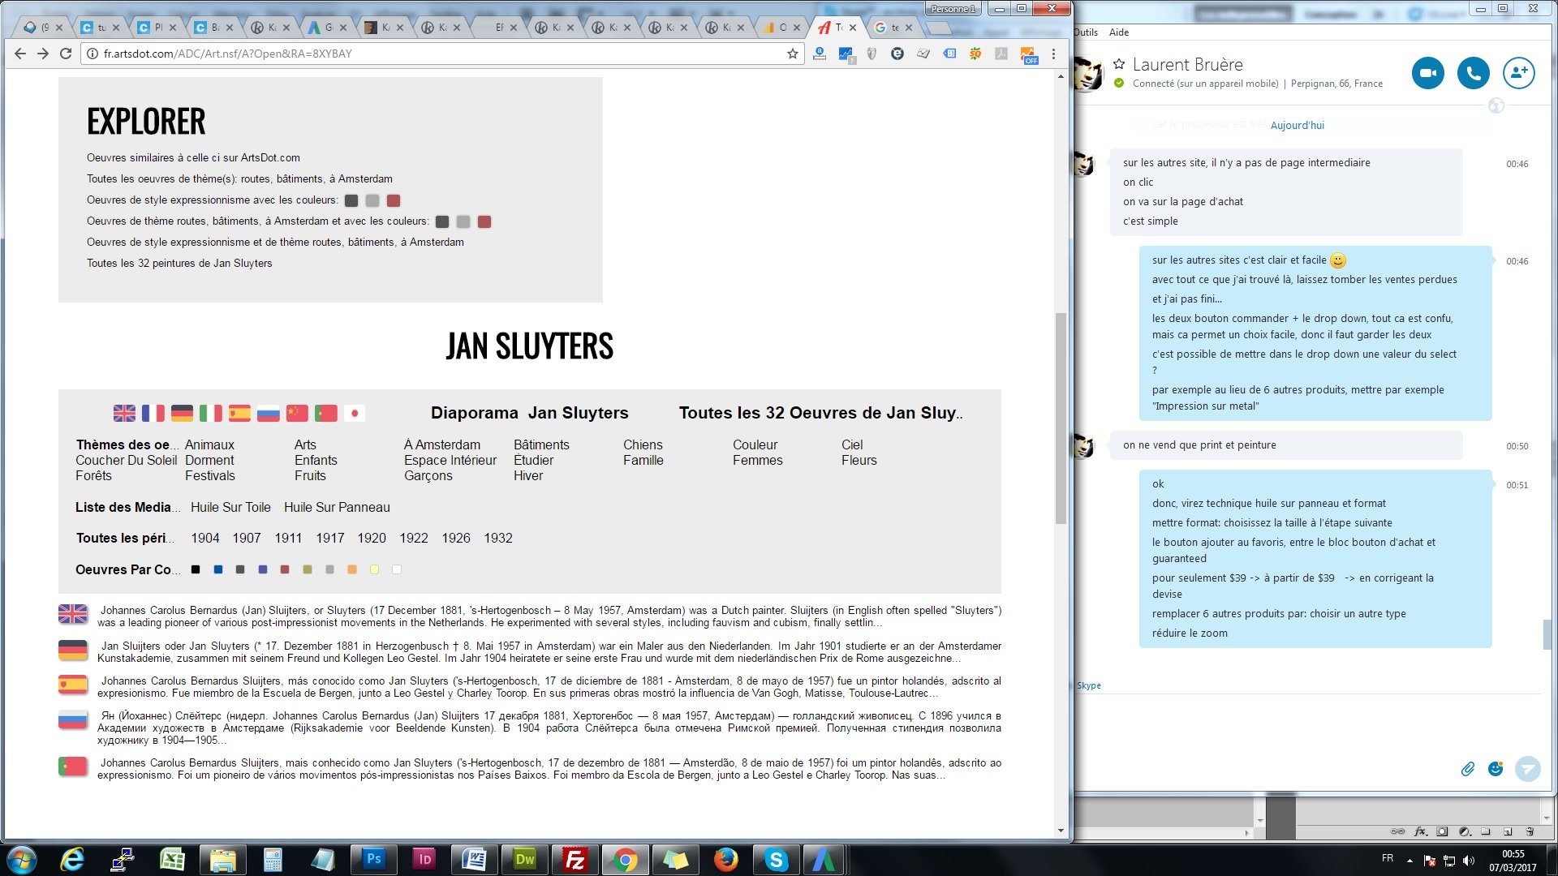The height and width of the screenshot is (876, 1558).
Task: Click the page scrollbar down arrow
Action: [1061, 831]
